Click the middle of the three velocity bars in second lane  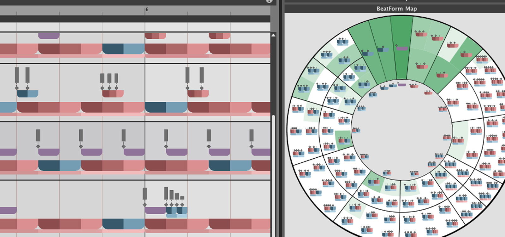click(x=109, y=78)
